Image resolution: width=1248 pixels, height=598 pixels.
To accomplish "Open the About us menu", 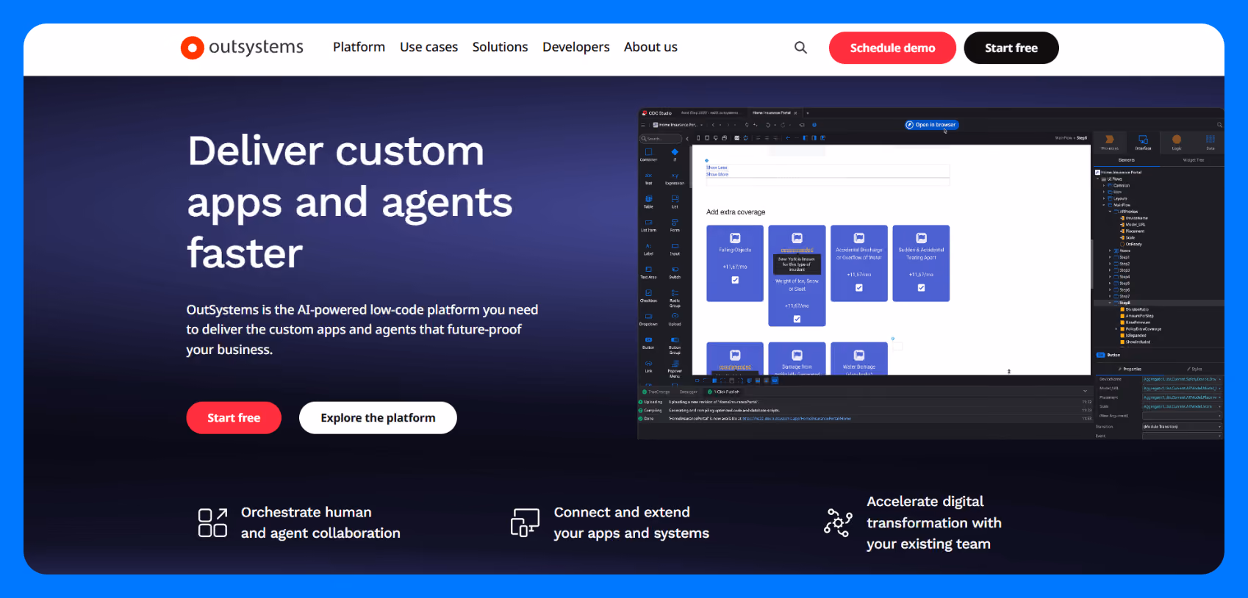I will tap(650, 47).
